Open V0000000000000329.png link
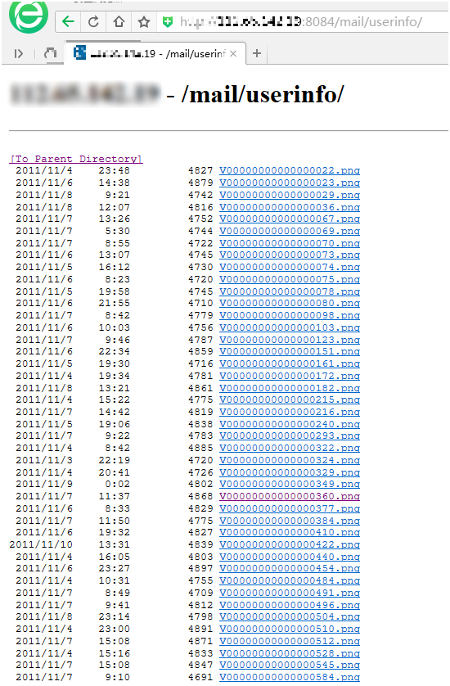Image resolution: width=450 pixels, height=686 pixels. pyautogui.click(x=290, y=472)
